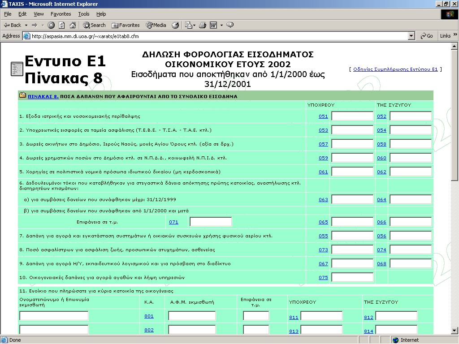Viewport: 459px width, 344px height.
Task: Click the folder icon beside ΠΙΝΑΚΑΣ 8
Action: point(22,95)
